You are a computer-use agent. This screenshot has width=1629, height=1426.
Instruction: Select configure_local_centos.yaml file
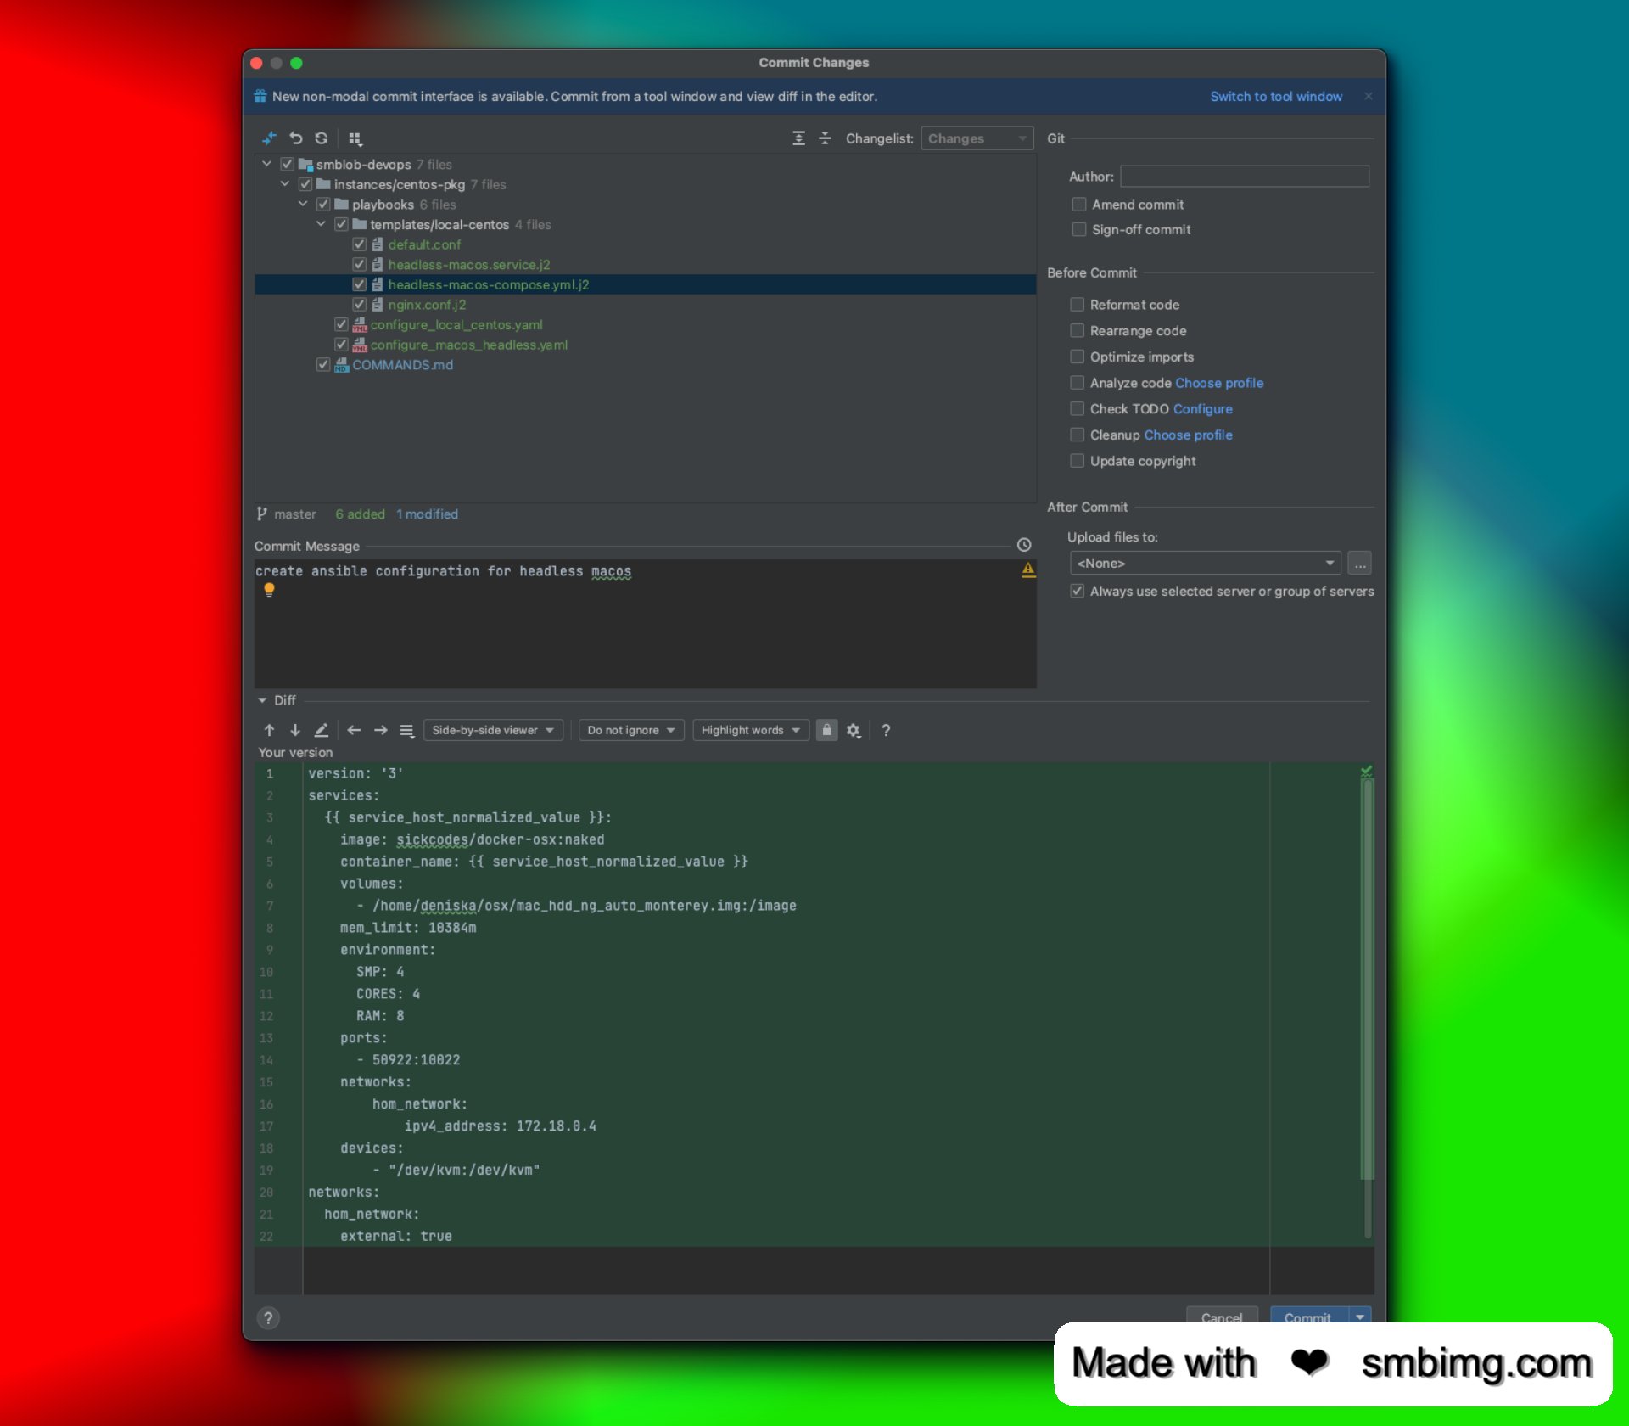pyautogui.click(x=456, y=324)
